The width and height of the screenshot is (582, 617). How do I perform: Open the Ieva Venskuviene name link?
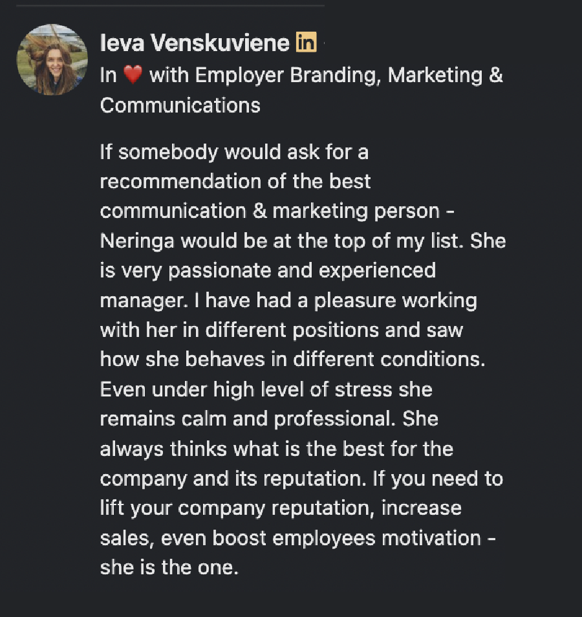(195, 43)
